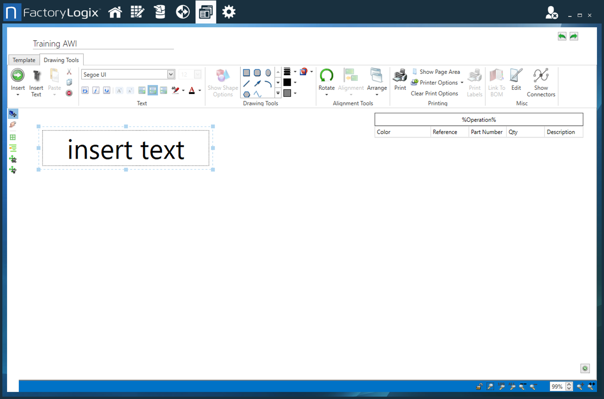
Task: Click the Print icon
Action: click(x=400, y=79)
